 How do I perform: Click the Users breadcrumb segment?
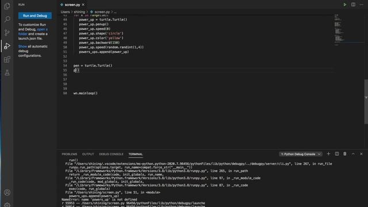(65, 11)
